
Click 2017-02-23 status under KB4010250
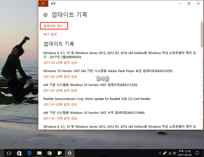coord(60,77)
